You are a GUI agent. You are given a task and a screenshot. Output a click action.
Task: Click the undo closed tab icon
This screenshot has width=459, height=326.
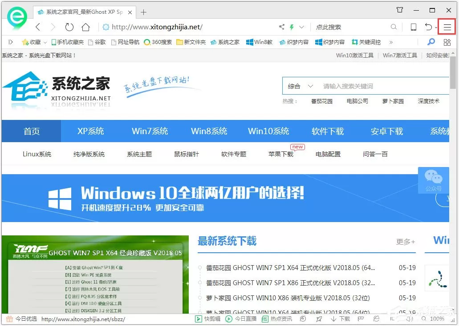[428, 27]
